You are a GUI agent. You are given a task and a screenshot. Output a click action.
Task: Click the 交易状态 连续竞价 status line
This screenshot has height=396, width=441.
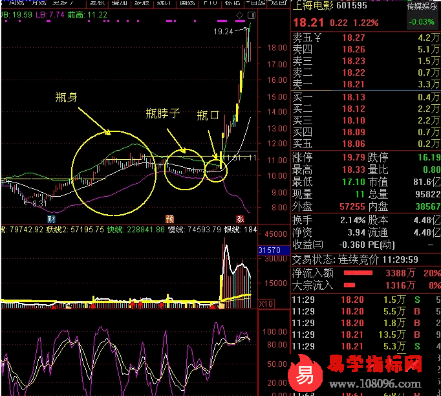pos(355,259)
